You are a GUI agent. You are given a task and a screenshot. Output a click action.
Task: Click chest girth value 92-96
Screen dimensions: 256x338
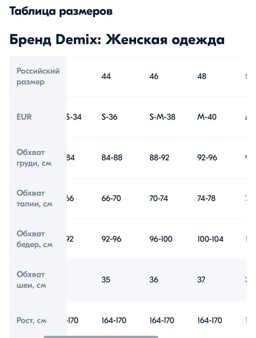coord(207,158)
